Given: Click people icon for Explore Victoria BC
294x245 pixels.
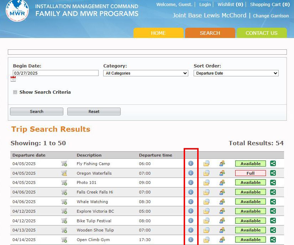Looking at the screenshot, I should (222, 211).
